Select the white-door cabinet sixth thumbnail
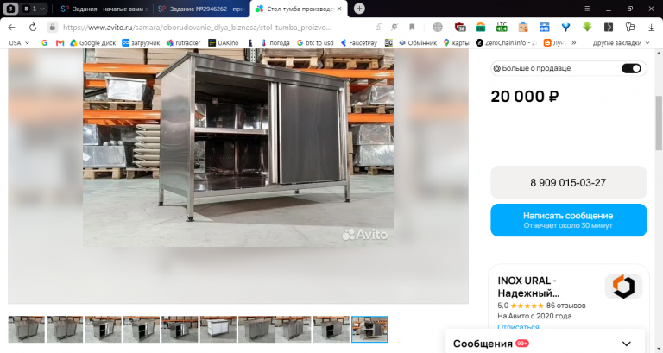 [218, 329]
